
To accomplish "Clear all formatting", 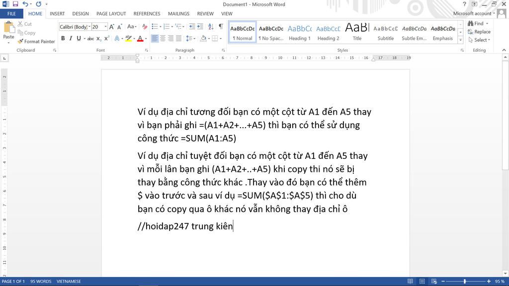I will (x=145, y=27).
